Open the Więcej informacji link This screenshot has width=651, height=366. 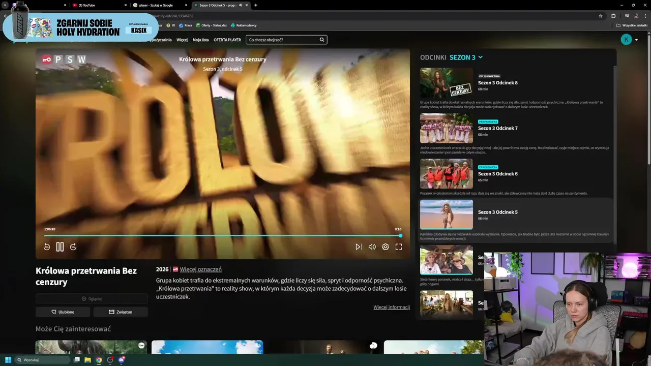click(392, 307)
